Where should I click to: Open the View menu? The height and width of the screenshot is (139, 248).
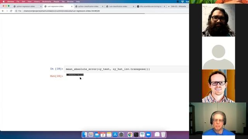(29, 2)
